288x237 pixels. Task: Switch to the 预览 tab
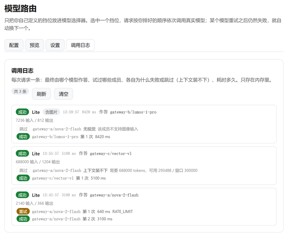tap(35, 45)
